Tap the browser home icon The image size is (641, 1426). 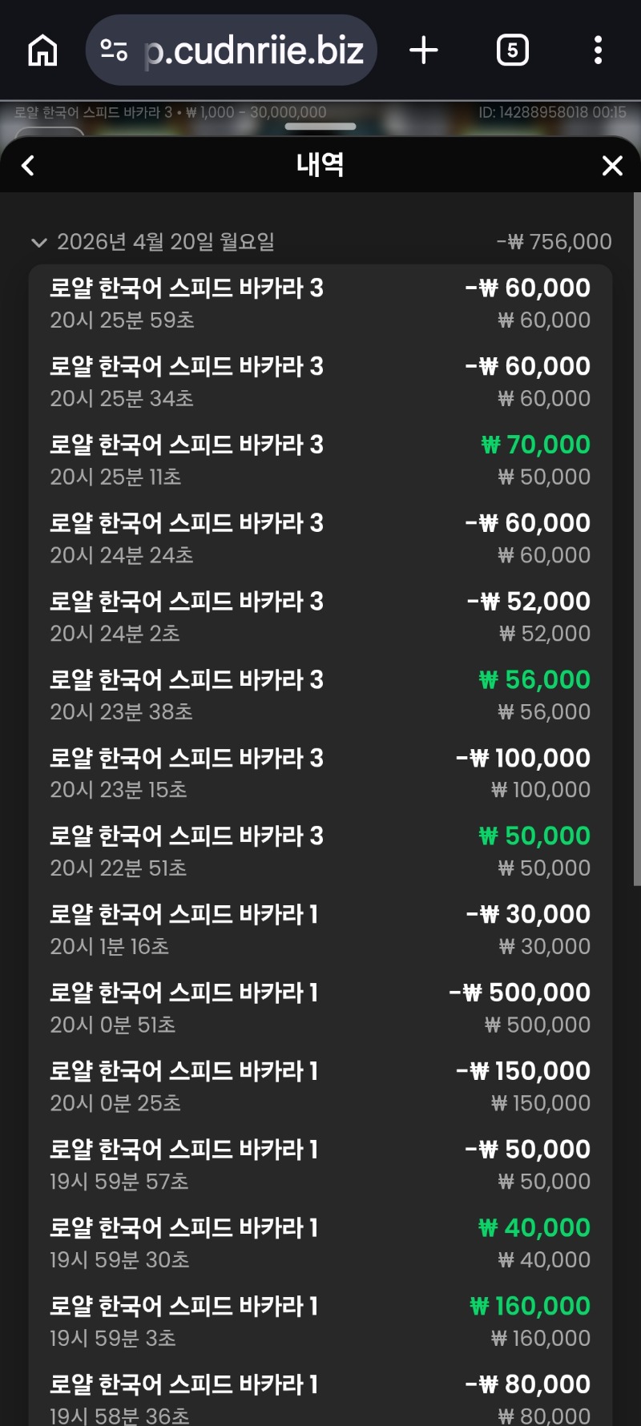click(42, 50)
